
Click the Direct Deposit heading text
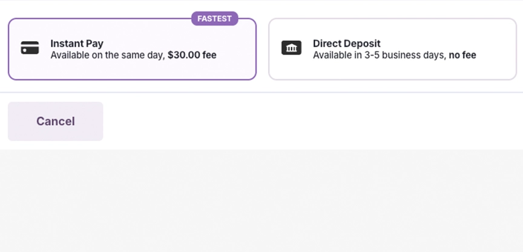(347, 44)
